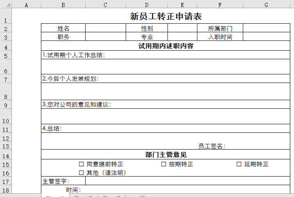The image size is (294, 197).
Task: Click the column G header
Action: (266, 5)
